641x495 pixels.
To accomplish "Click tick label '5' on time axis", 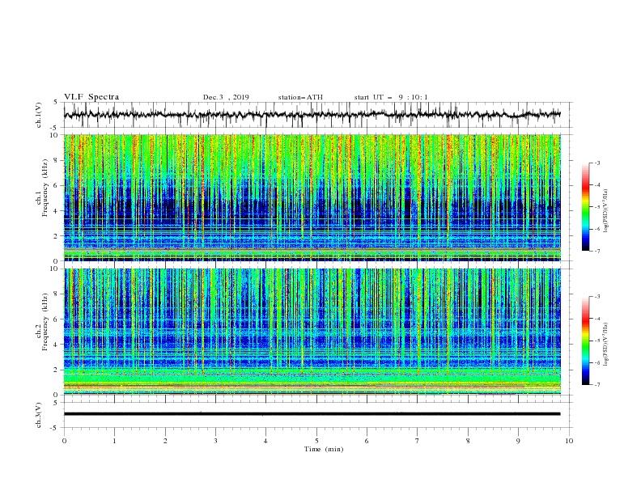I will pos(316,441).
